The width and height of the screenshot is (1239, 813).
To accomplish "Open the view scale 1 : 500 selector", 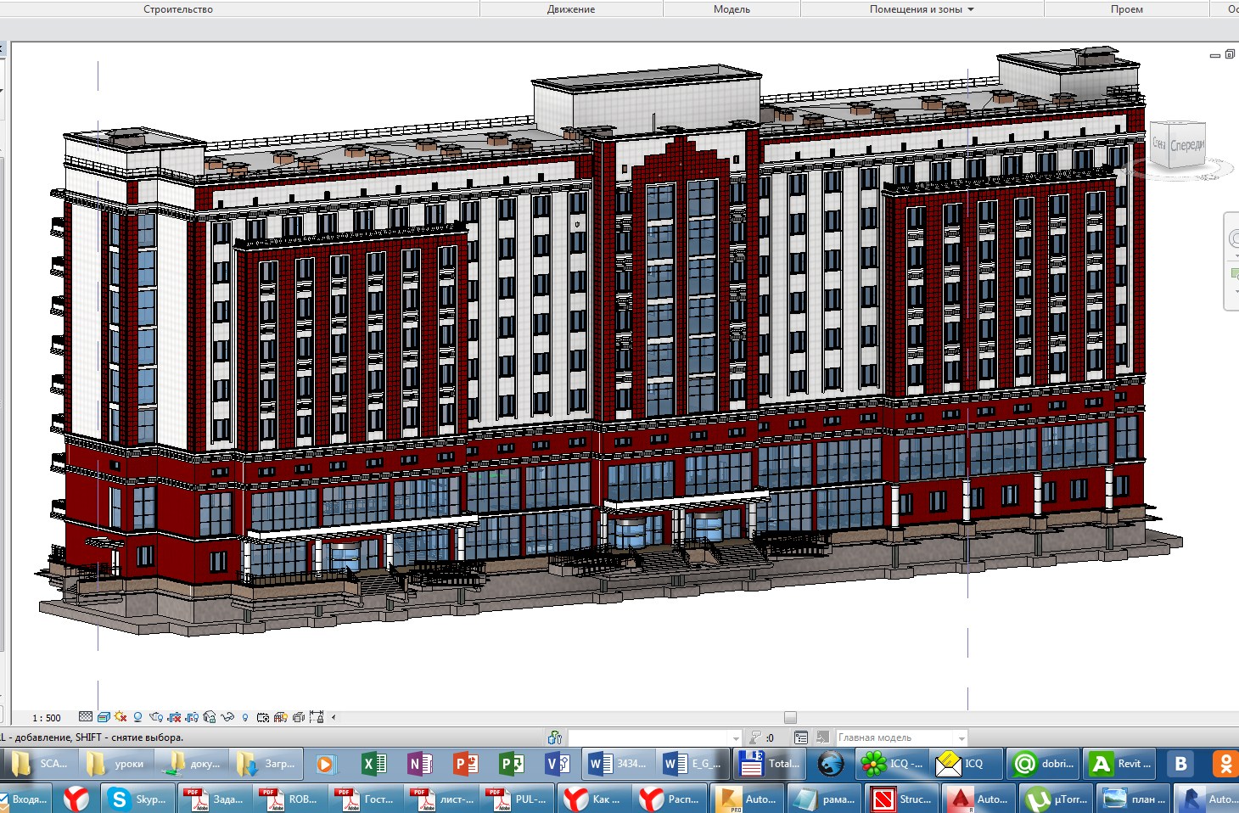I will click(x=47, y=718).
